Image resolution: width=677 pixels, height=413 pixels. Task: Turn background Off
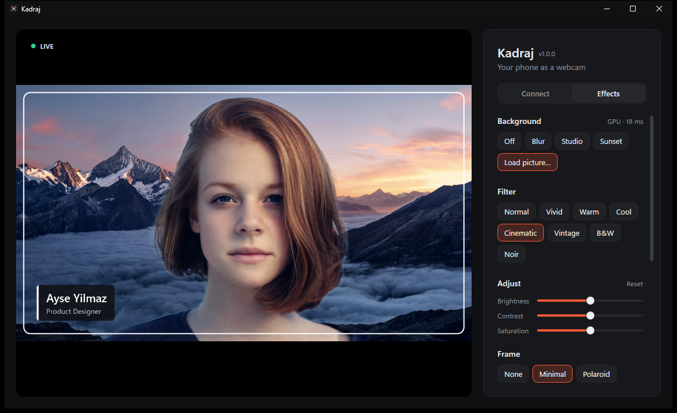click(x=509, y=141)
